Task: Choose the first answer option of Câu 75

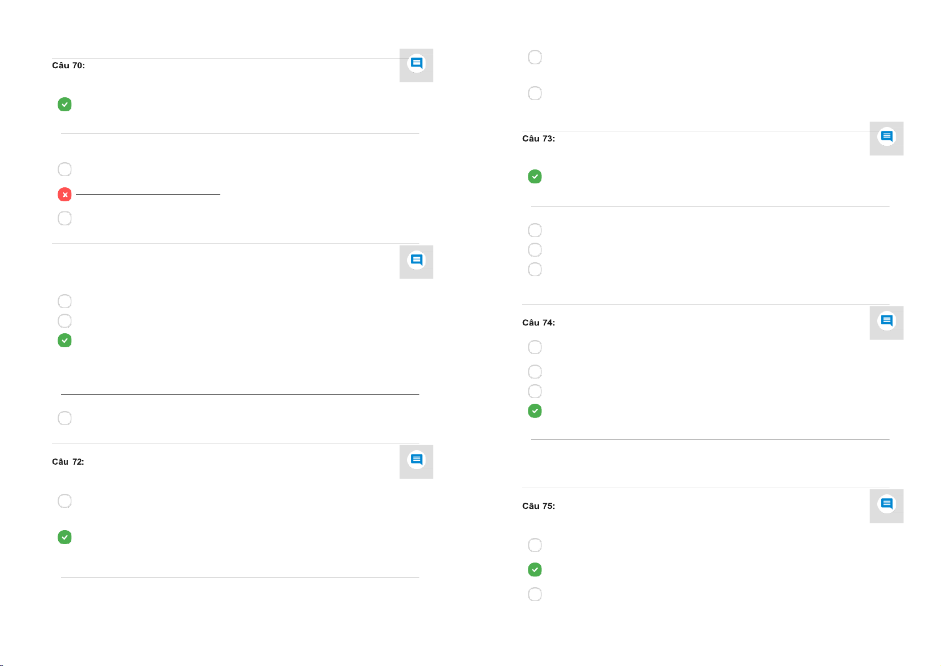Action: (x=535, y=545)
